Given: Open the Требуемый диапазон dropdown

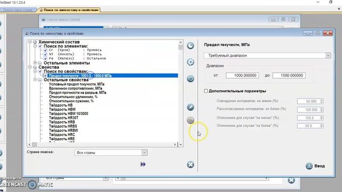Looking at the screenshot, I should (328, 55).
